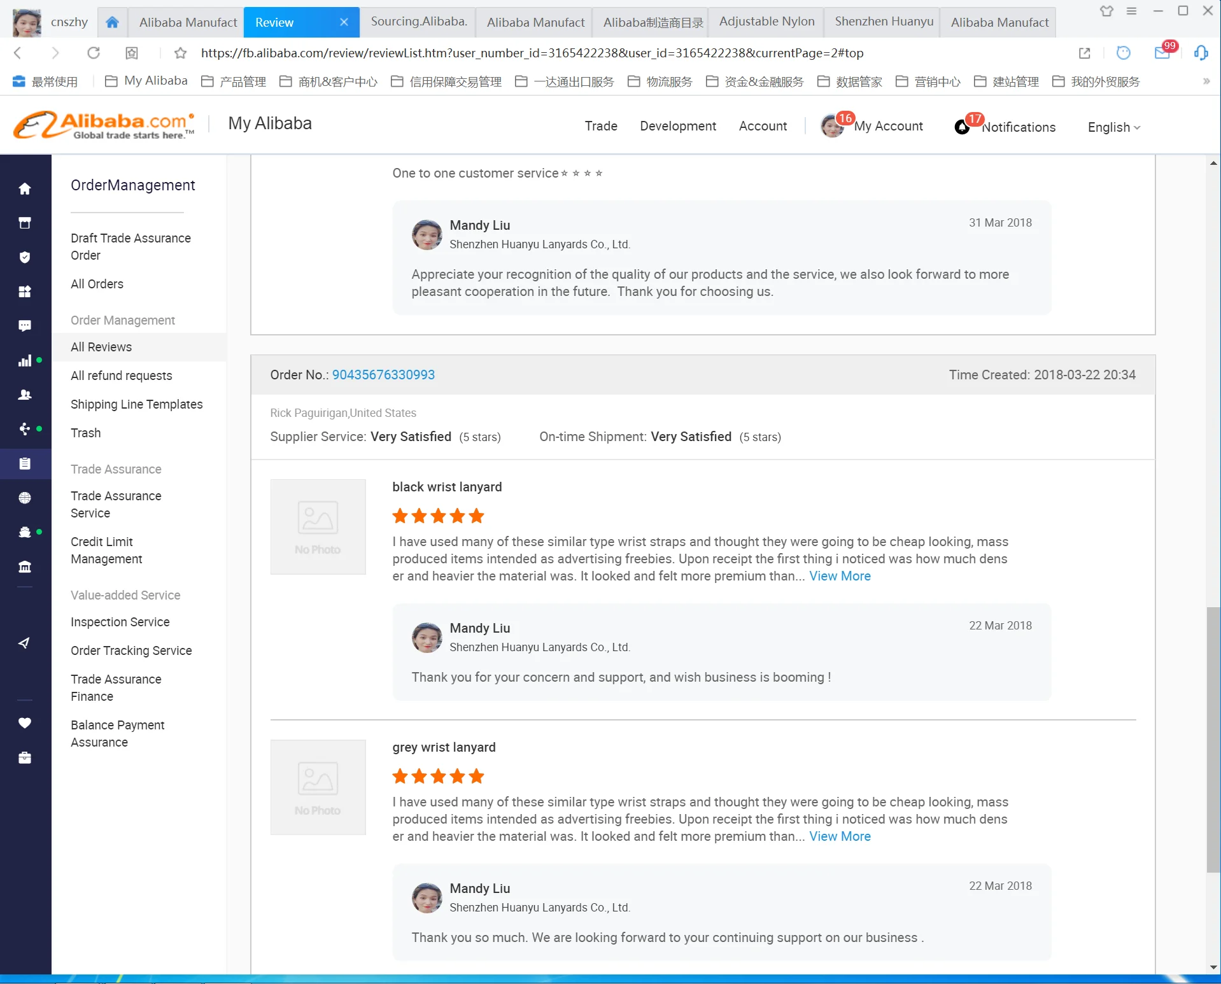Click the browser home icon
Image resolution: width=1221 pixels, height=984 pixels.
112,22
